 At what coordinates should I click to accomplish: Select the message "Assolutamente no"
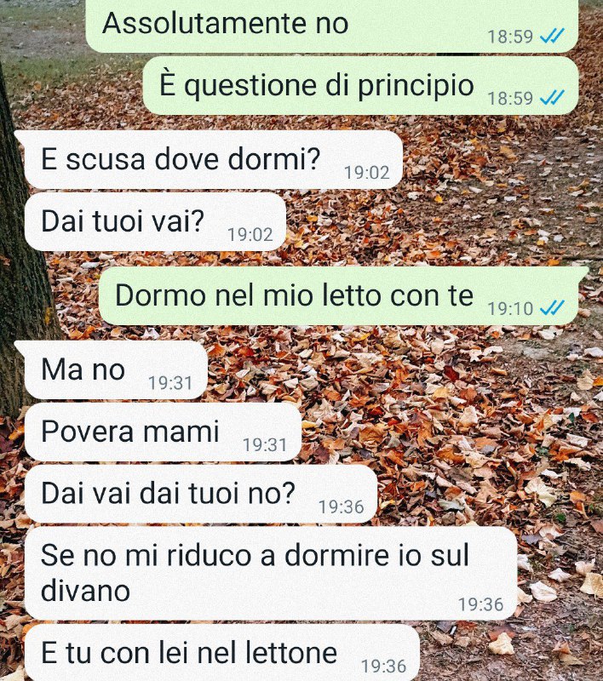332,26
